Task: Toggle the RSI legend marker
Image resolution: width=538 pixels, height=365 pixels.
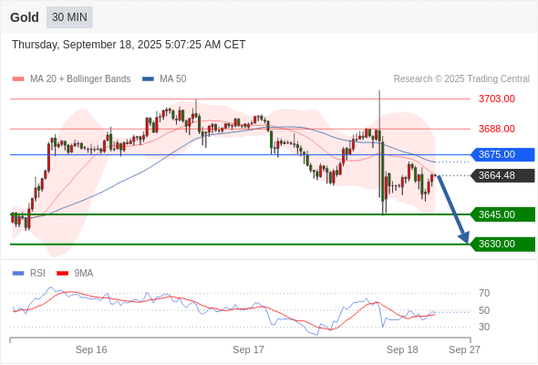Action: 18,274
